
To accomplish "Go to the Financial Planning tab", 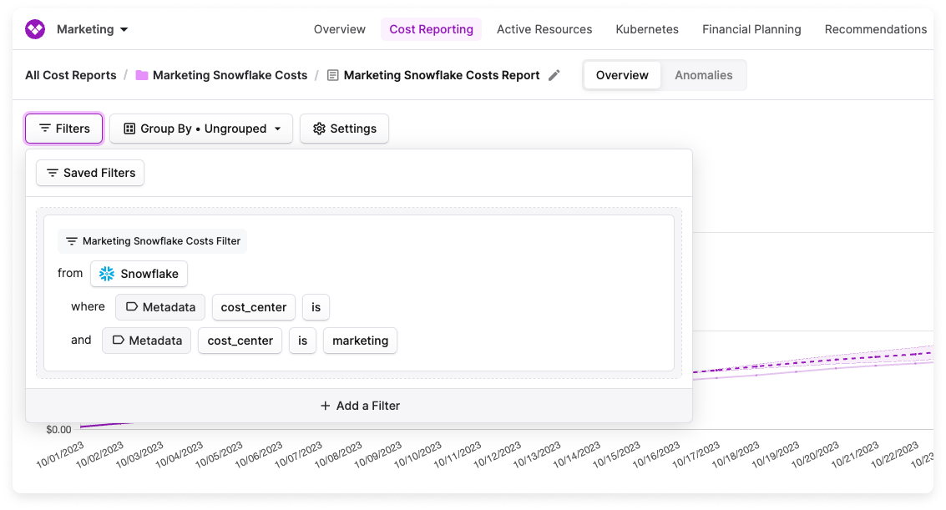I will (751, 29).
